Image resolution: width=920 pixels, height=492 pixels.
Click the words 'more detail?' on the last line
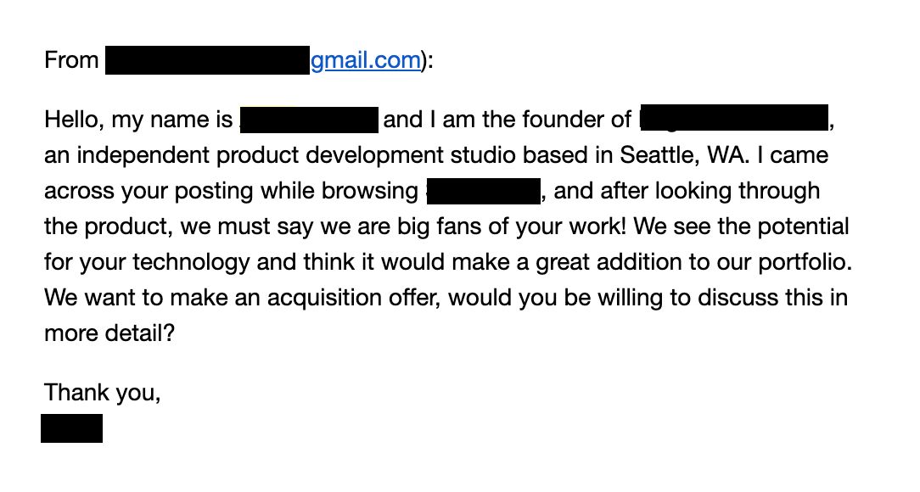tap(109, 333)
